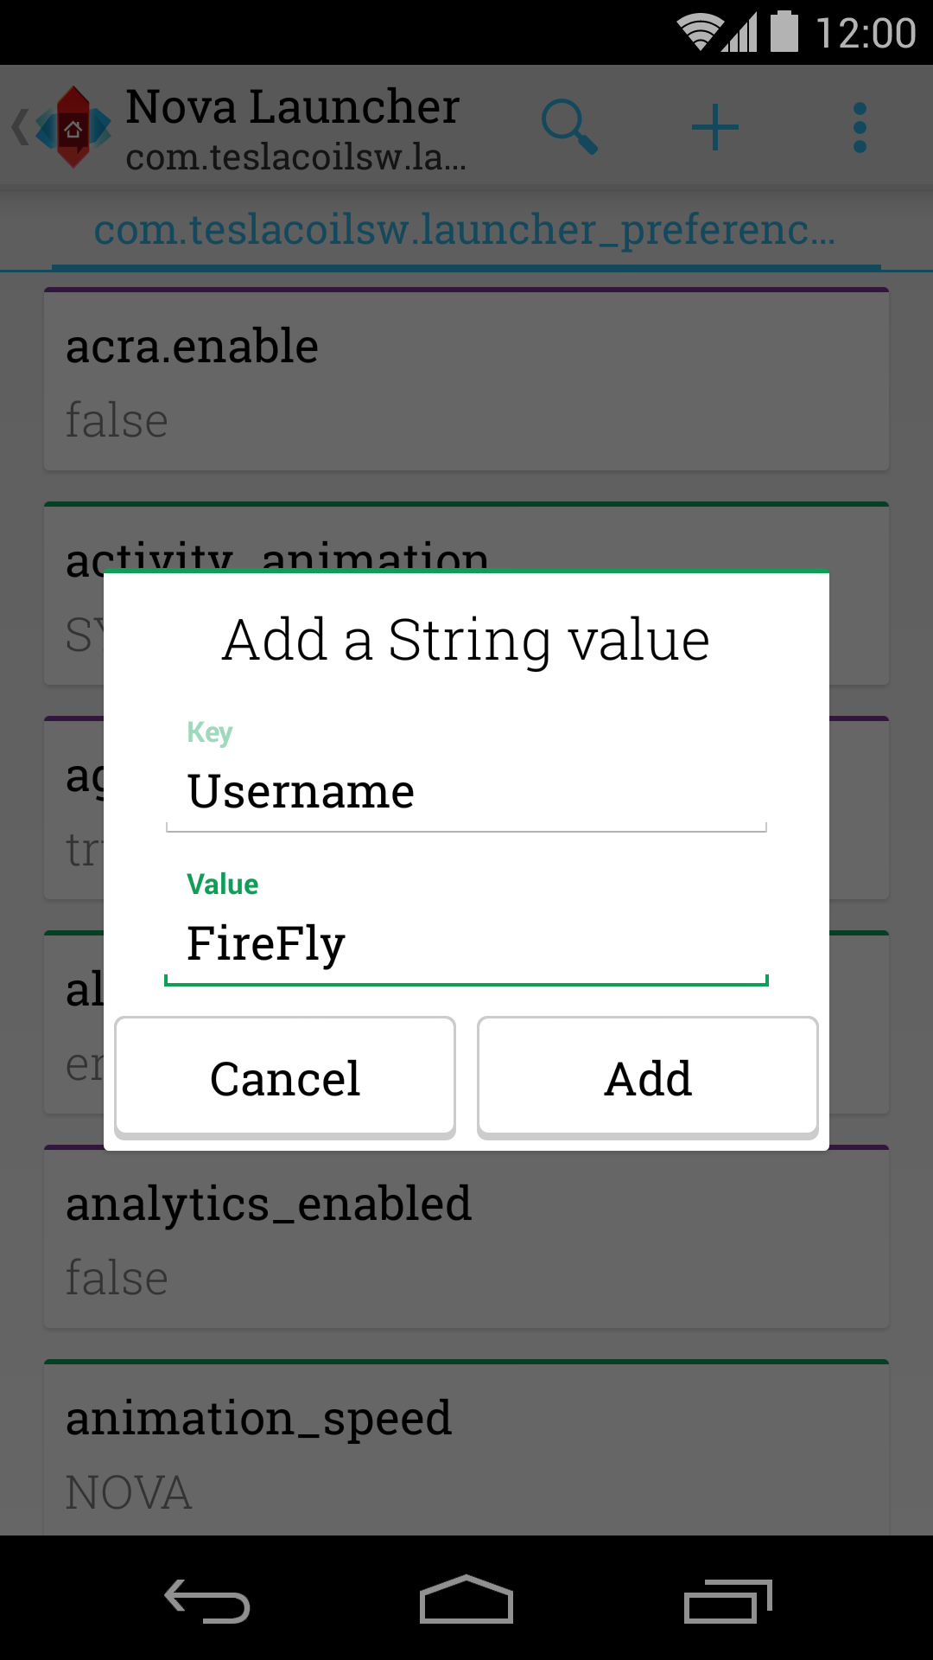Image resolution: width=933 pixels, height=1660 pixels.
Task: Tap the Wi-Fi signal status icon
Action: (x=698, y=32)
